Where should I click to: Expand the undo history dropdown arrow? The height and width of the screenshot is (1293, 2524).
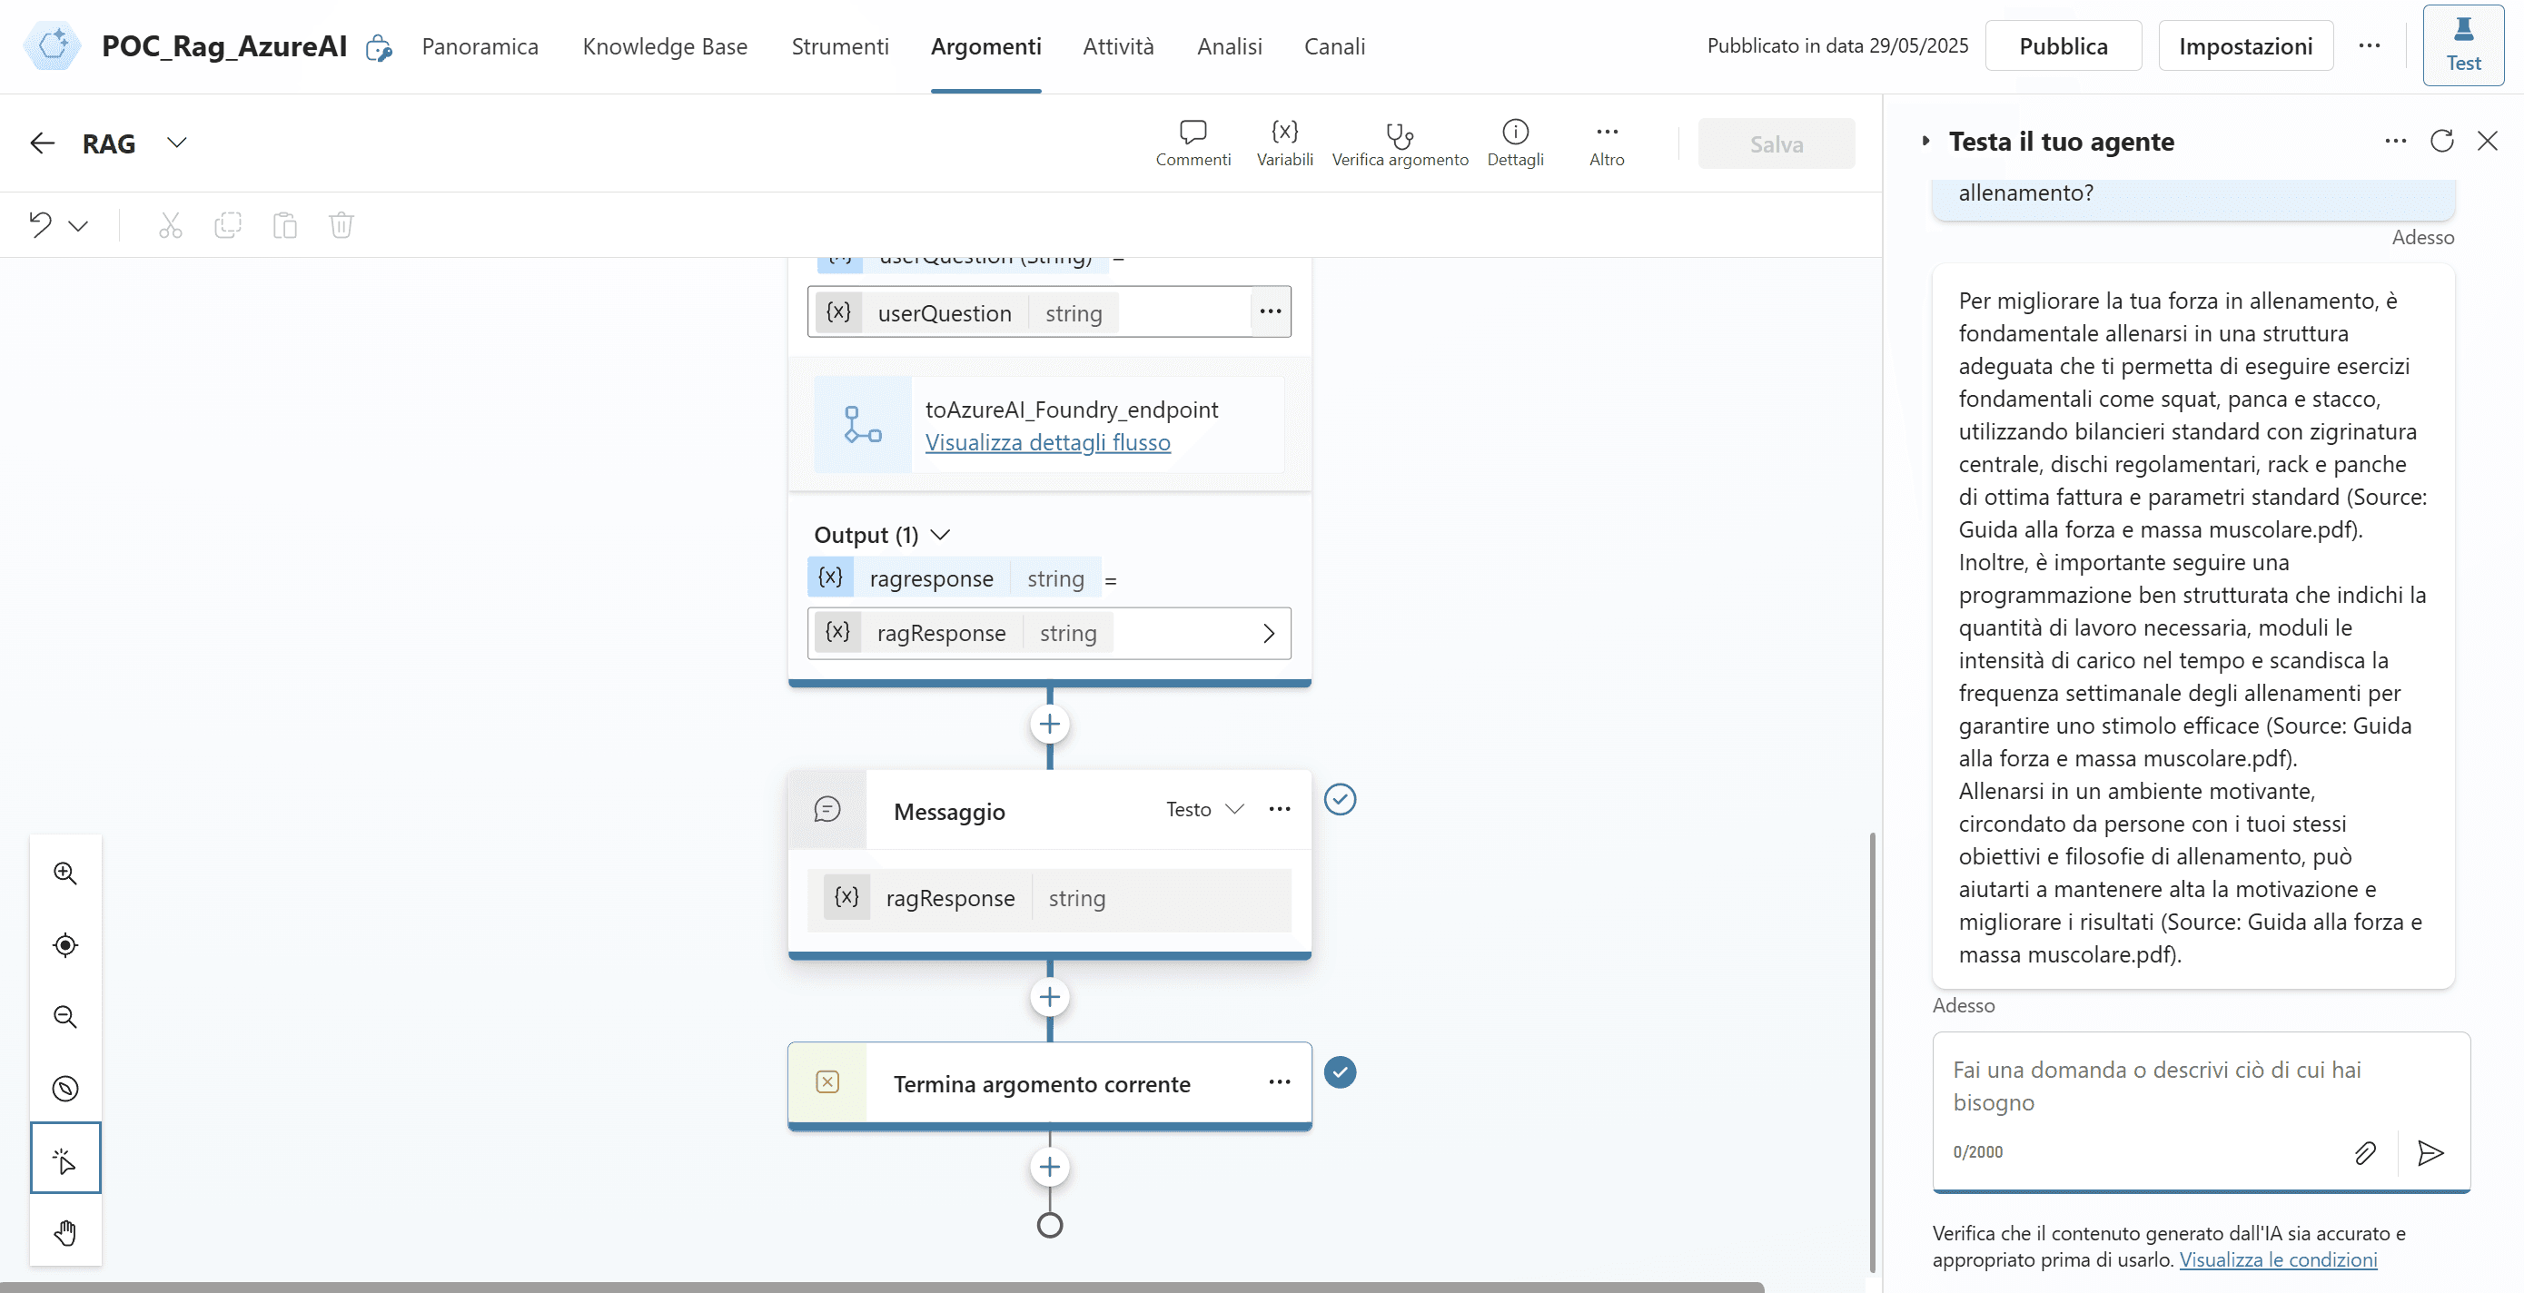(78, 226)
